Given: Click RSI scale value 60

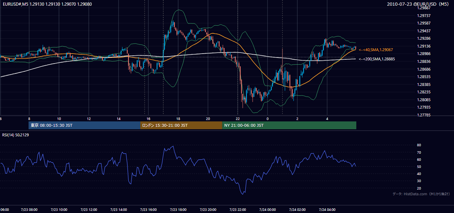Looking at the screenshot, I should [x=419, y=159].
